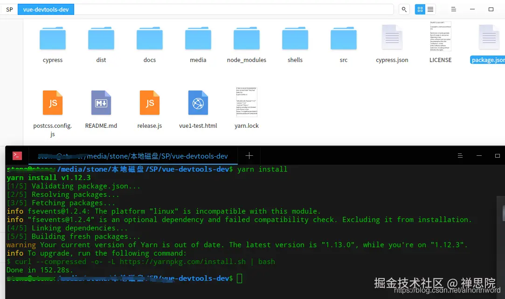The width and height of the screenshot is (505, 299).
Task: Open the file manager hamburger menu
Action: pyautogui.click(x=453, y=9)
